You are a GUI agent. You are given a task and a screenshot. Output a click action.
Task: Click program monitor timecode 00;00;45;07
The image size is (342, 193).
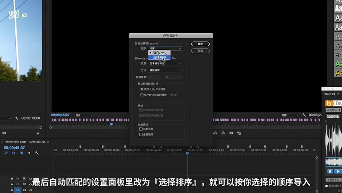point(61,115)
